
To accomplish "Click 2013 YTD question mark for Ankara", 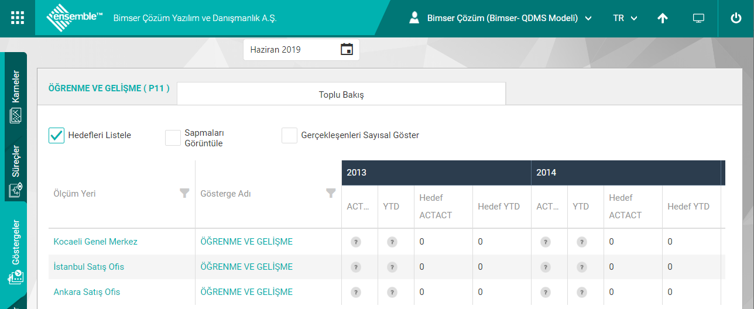I will pyautogui.click(x=392, y=292).
